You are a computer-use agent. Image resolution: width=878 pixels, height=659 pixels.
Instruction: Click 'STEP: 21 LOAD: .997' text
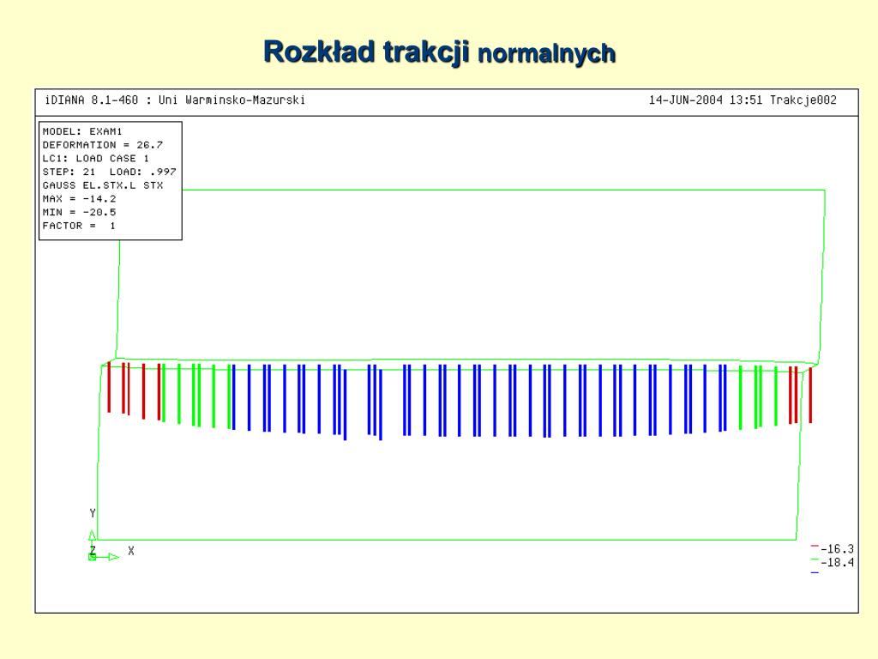pos(109,172)
